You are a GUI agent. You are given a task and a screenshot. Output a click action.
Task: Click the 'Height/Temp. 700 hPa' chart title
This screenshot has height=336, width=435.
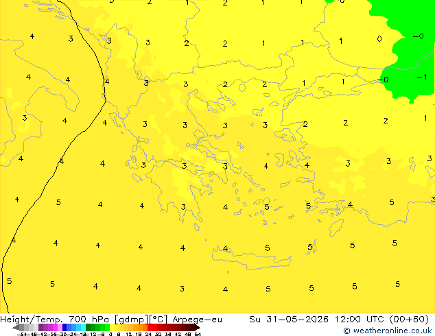(x=55, y=320)
